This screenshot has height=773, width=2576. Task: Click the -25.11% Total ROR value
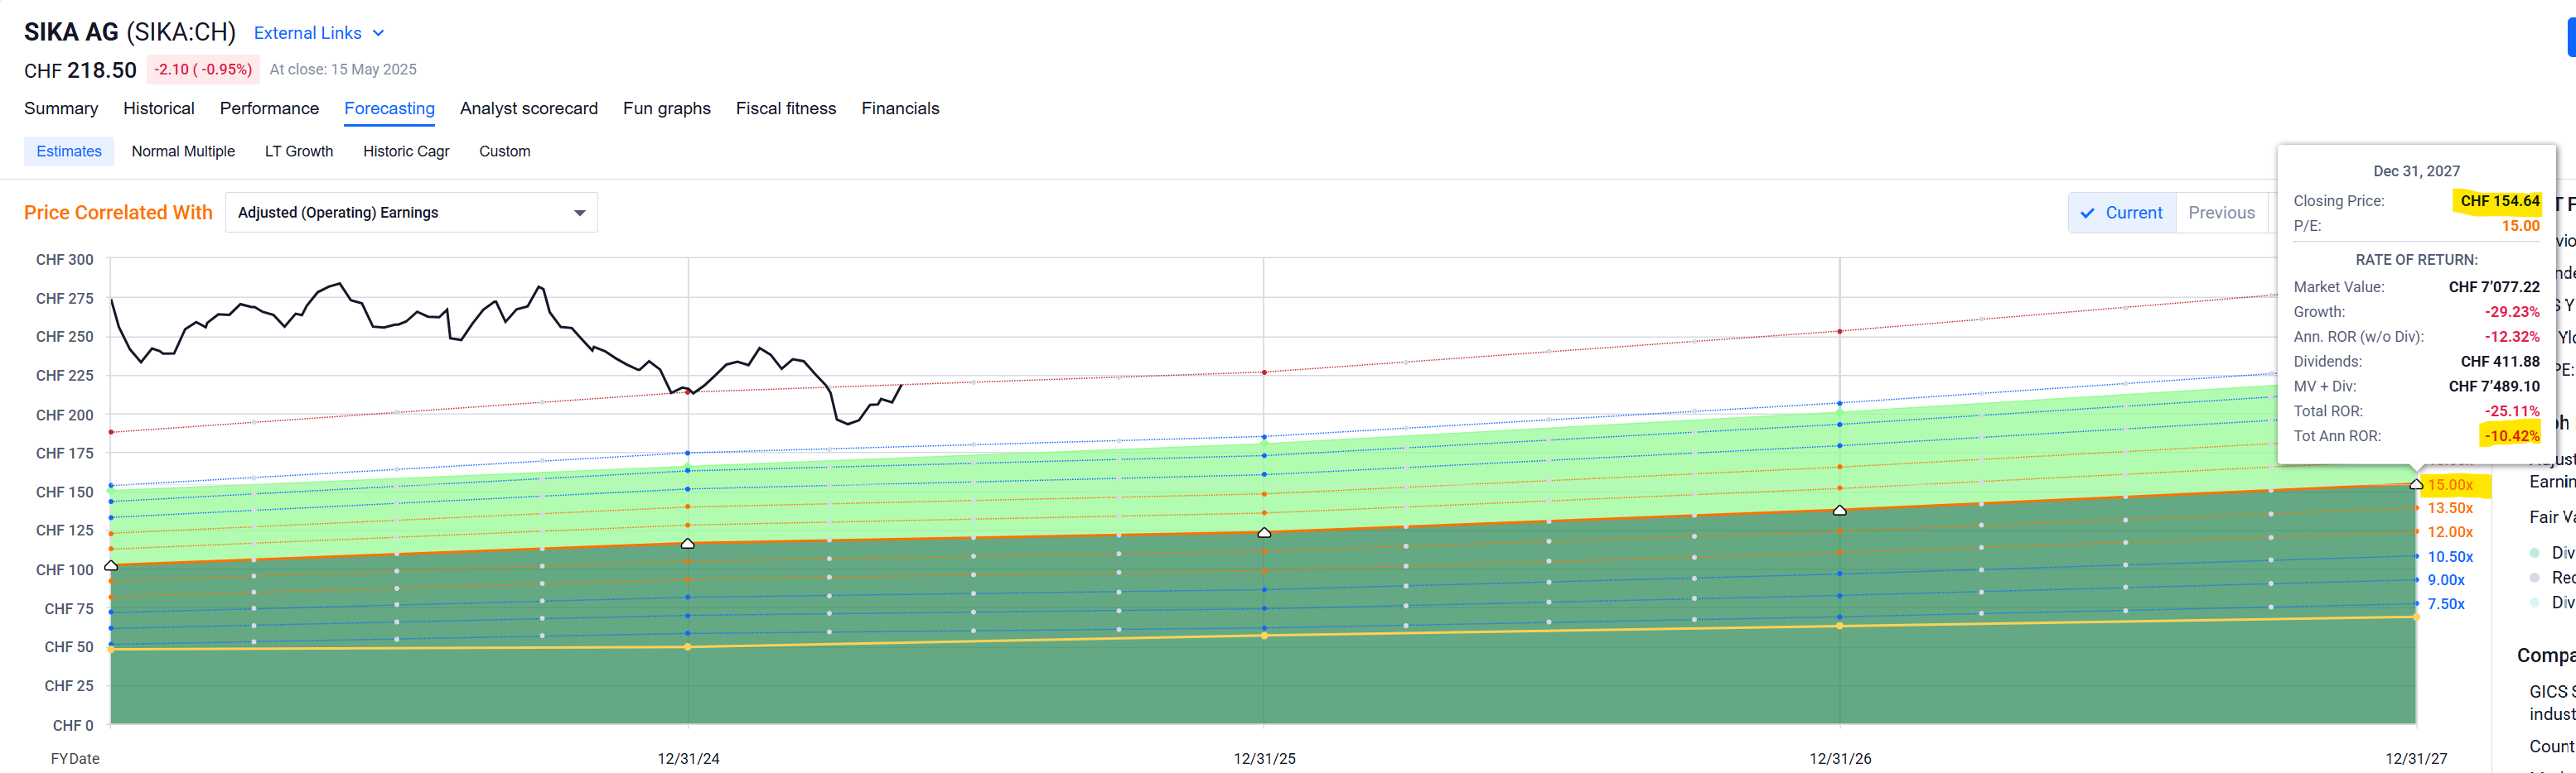click(2512, 411)
